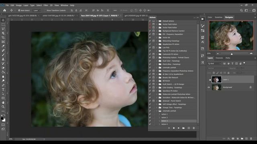Filter layers by pixel layers icon
Screen dimensions: 257x144
(224, 64)
